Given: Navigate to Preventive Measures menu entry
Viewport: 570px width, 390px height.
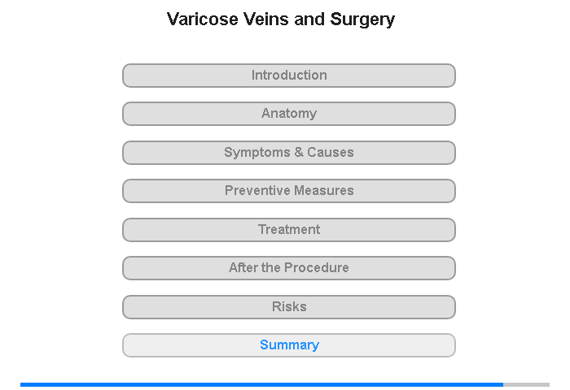Looking at the screenshot, I should click(x=288, y=191).
